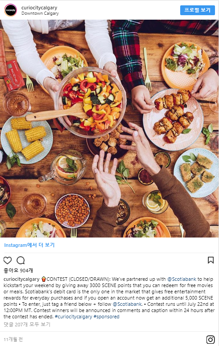Open the second @Scotiabank mention near follow
Image resolution: width=219 pixels, height=346 pixels.
tap(127, 304)
